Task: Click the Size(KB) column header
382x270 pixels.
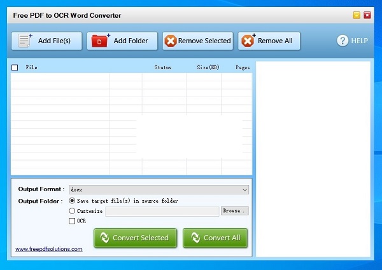Action: tap(208, 67)
